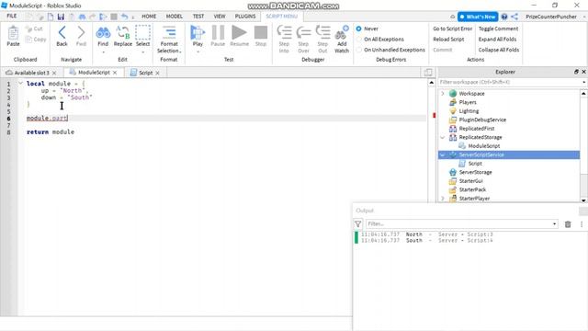Switch to the VIEW ribbon tab

220,17
